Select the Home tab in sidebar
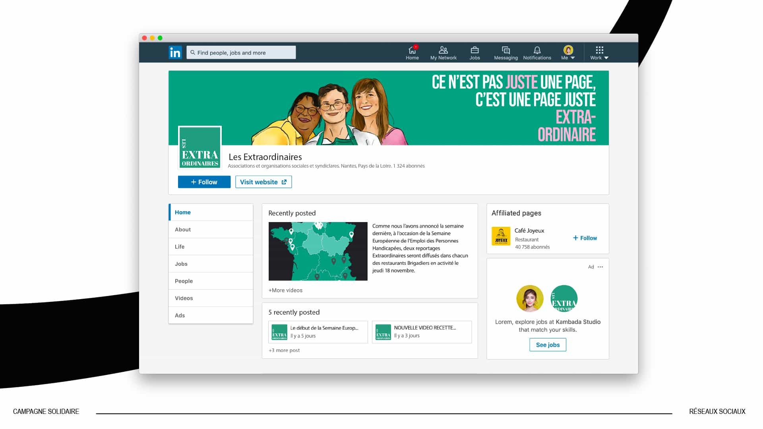 (x=211, y=213)
